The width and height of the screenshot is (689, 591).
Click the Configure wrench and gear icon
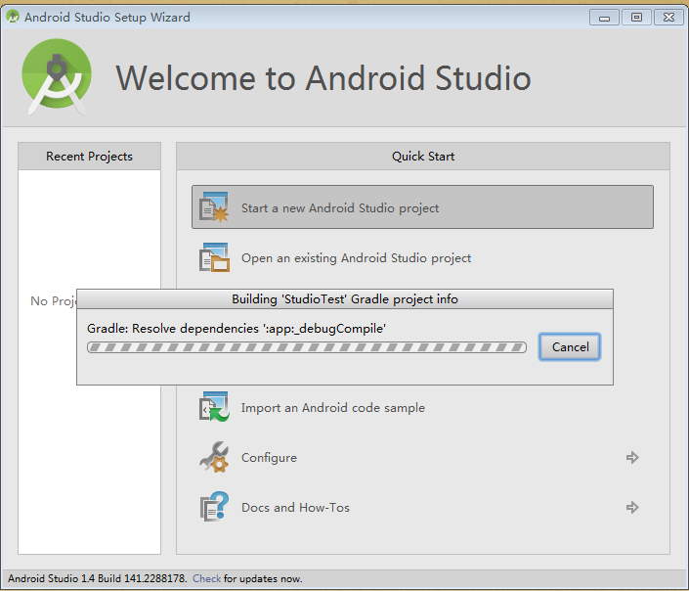pos(214,457)
